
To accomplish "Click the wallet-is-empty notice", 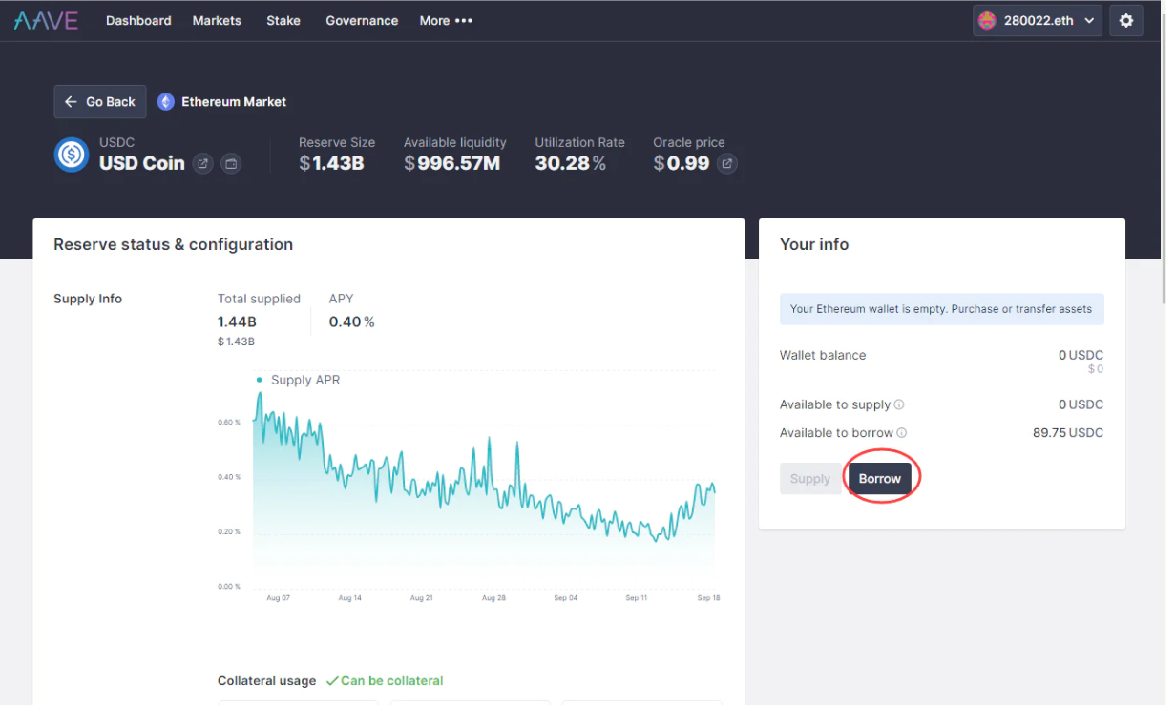I will [x=941, y=309].
